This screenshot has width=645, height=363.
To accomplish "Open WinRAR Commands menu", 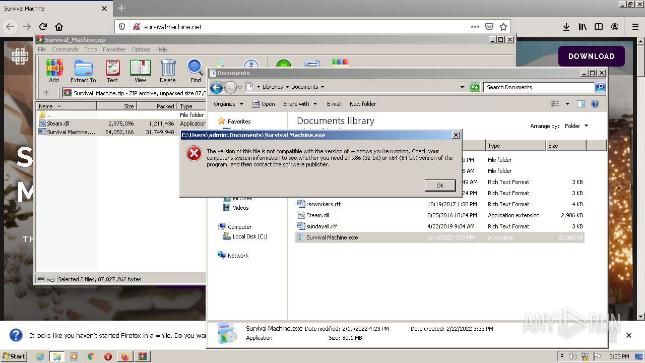I will (x=65, y=49).
